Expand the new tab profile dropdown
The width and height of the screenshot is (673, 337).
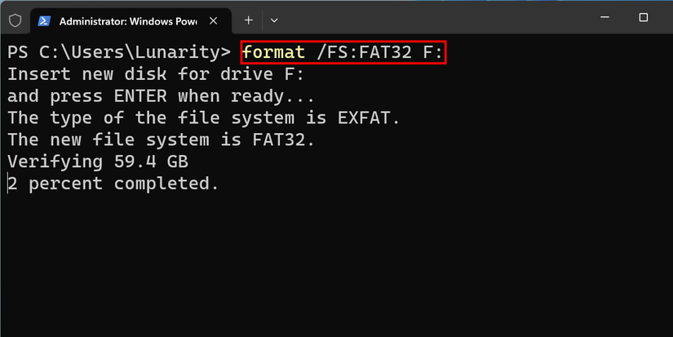274,19
